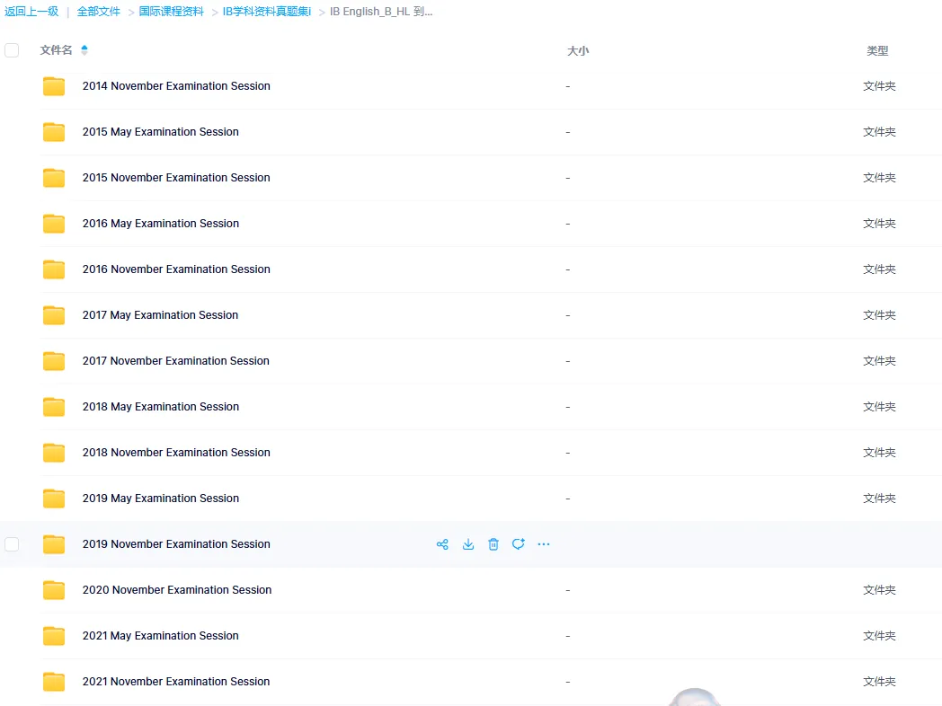Open 2019 May Examination Session

(x=160, y=499)
